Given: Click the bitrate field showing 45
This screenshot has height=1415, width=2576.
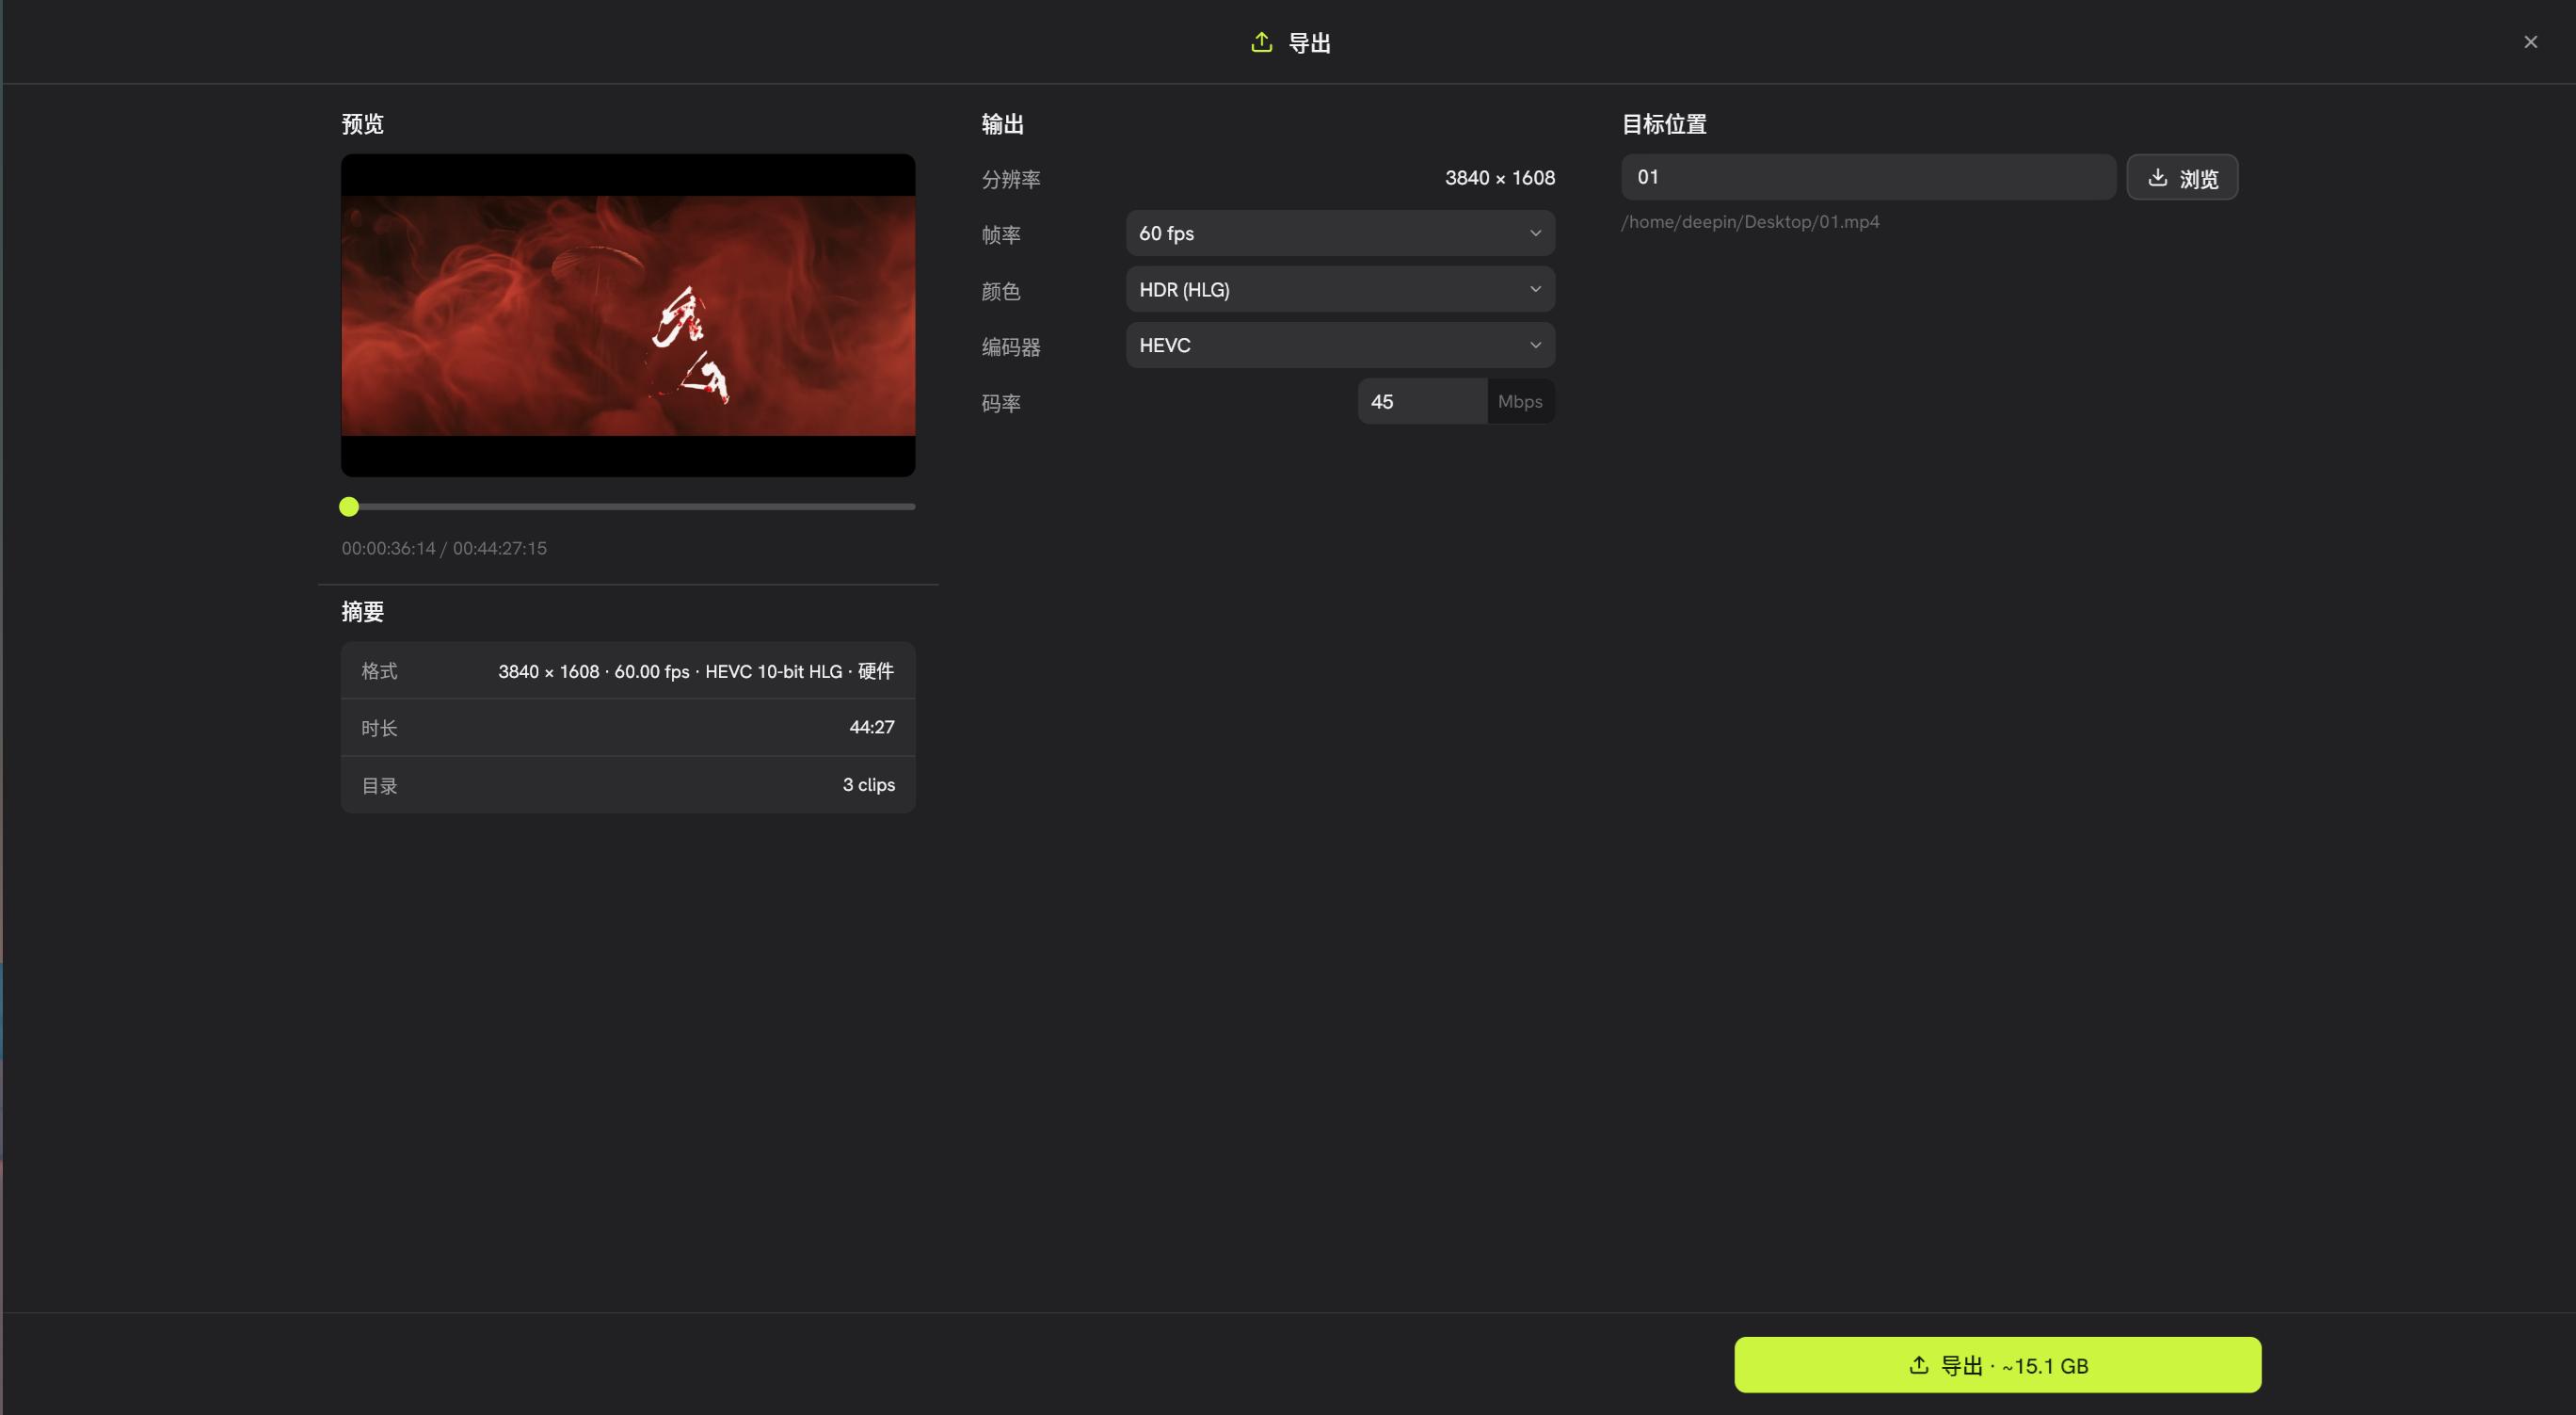Looking at the screenshot, I should pos(1421,401).
